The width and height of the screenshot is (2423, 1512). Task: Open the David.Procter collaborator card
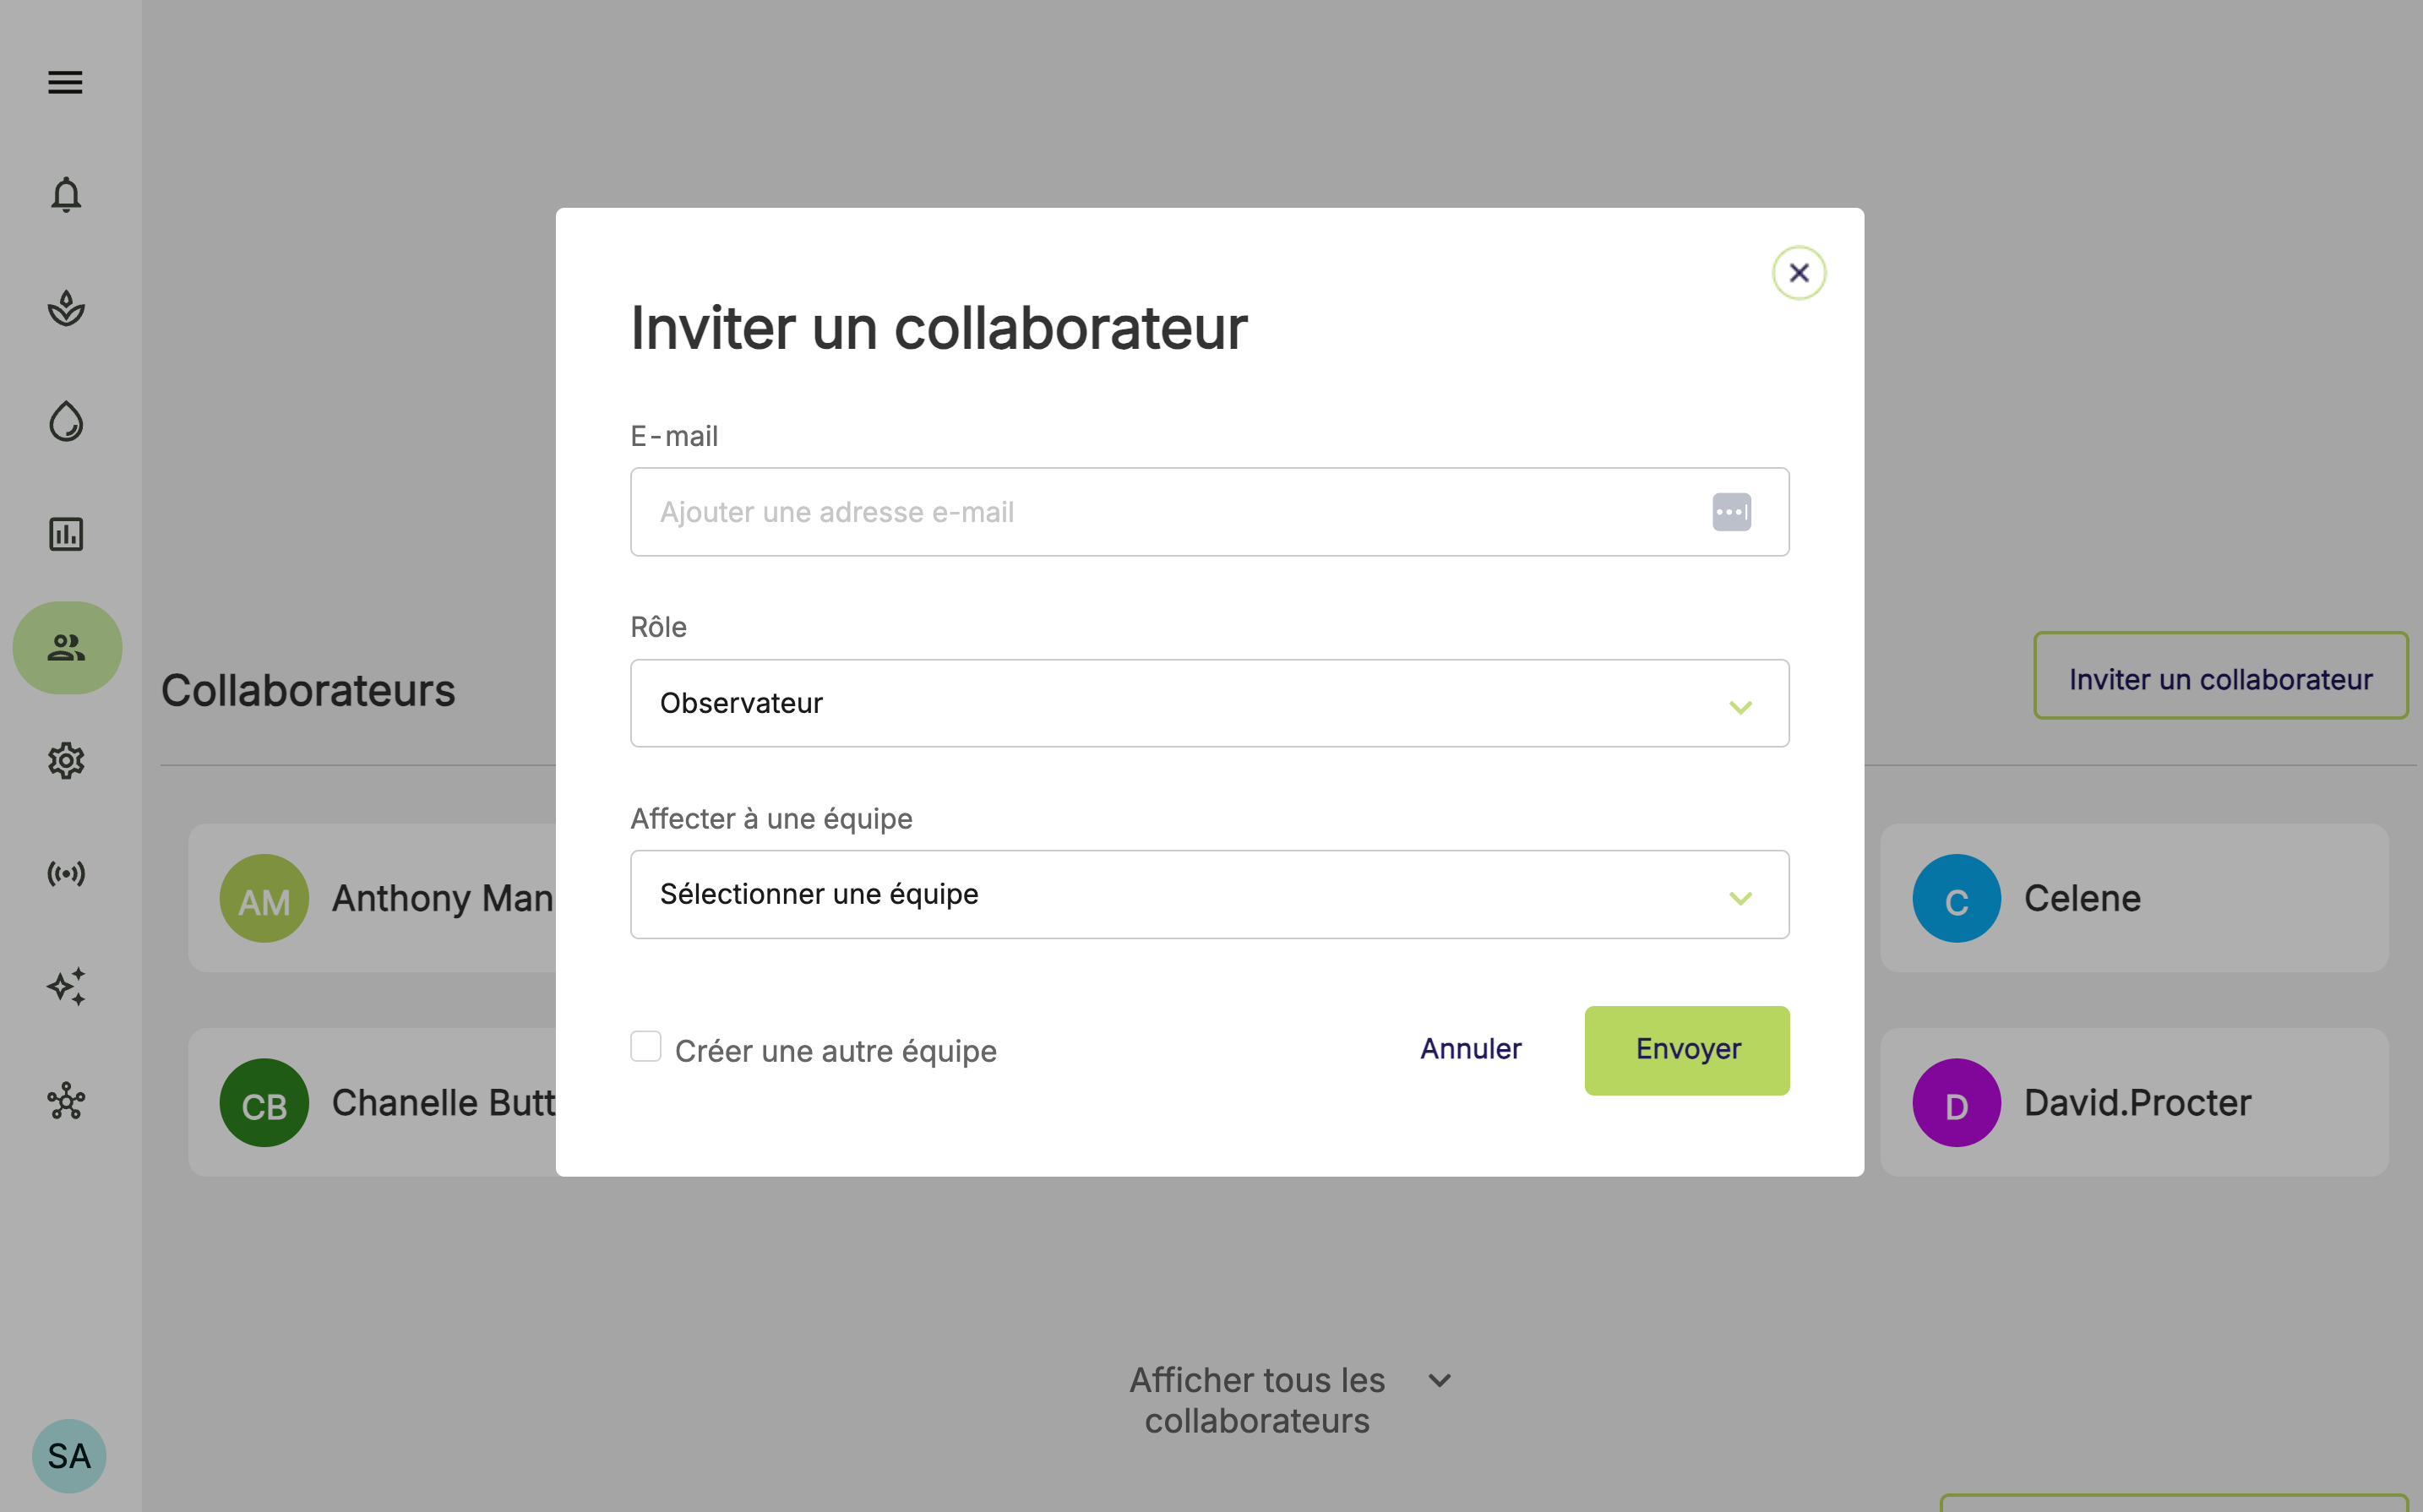pyautogui.click(x=2134, y=1102)
